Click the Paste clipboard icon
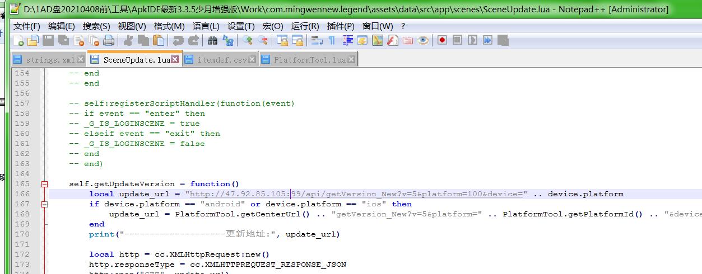702x274 pixels. click(x=159, y=40)
